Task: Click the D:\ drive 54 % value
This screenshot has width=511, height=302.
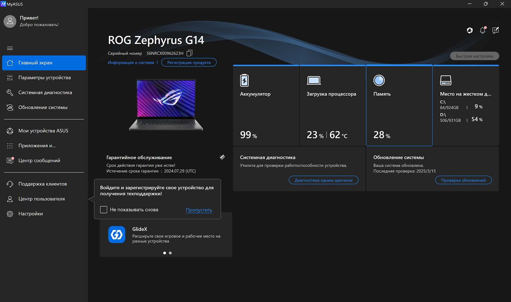Action: click(x=477, y=119)
